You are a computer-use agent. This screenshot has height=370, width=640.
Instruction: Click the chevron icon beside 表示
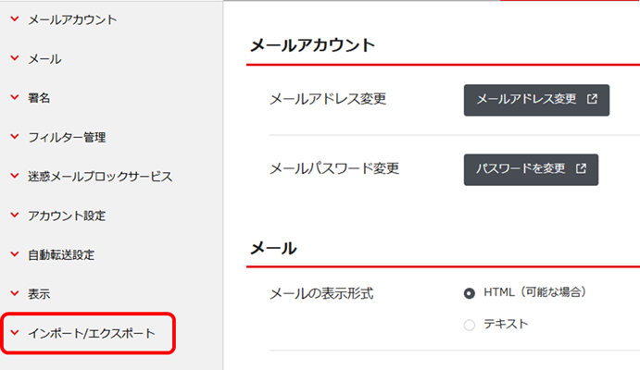pos(14,293)
